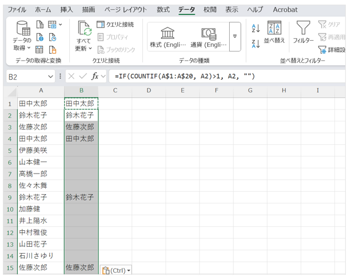347x276 pixels.
Task: Switch to the 描画 tab
Action: [89, 10]
